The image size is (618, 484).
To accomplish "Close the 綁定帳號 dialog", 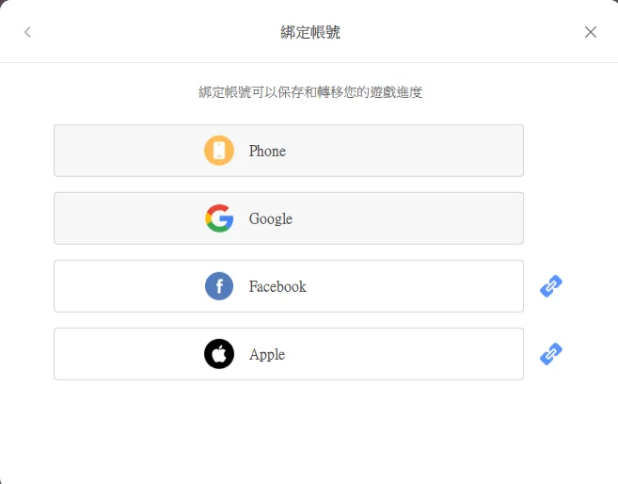I will (x=591, y=32).
